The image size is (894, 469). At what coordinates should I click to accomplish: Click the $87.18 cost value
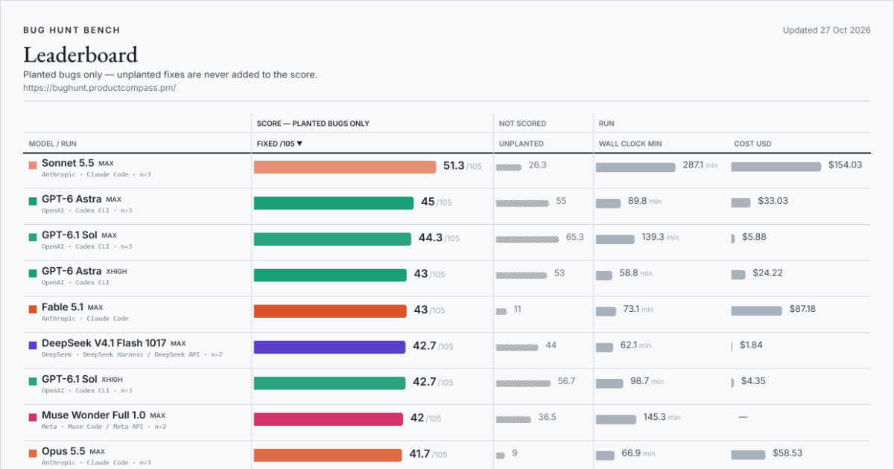click(x=802, y=309)
